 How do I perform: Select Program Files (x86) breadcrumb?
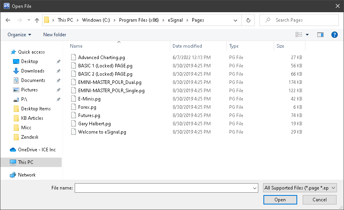point(139,20)
